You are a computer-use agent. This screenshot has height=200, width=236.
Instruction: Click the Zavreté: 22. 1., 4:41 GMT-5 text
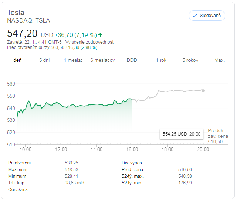[x=34, y=42]
